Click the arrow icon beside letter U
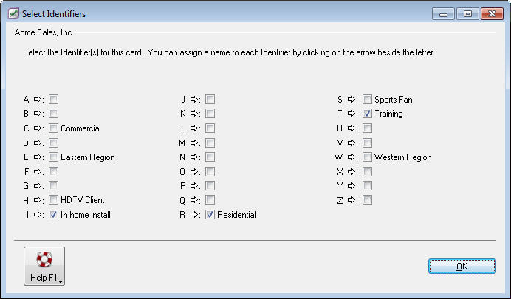This screenshot has width=511, height=299. pyautogui.click(x=351, y=128)
